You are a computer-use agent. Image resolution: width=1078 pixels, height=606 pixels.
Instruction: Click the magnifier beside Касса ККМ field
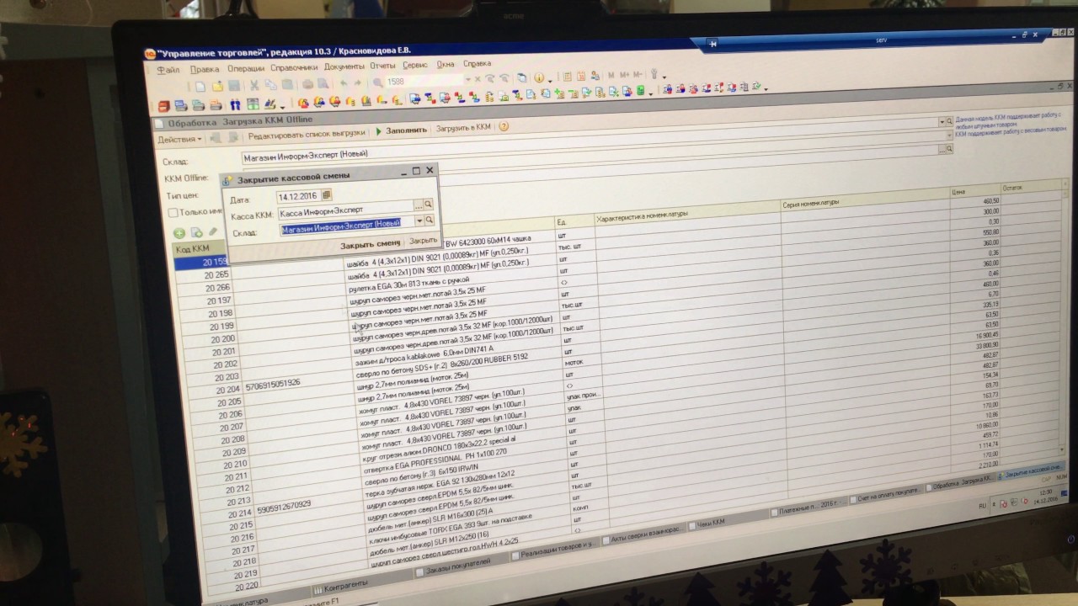pyautogui.click(x=429, y=204)
